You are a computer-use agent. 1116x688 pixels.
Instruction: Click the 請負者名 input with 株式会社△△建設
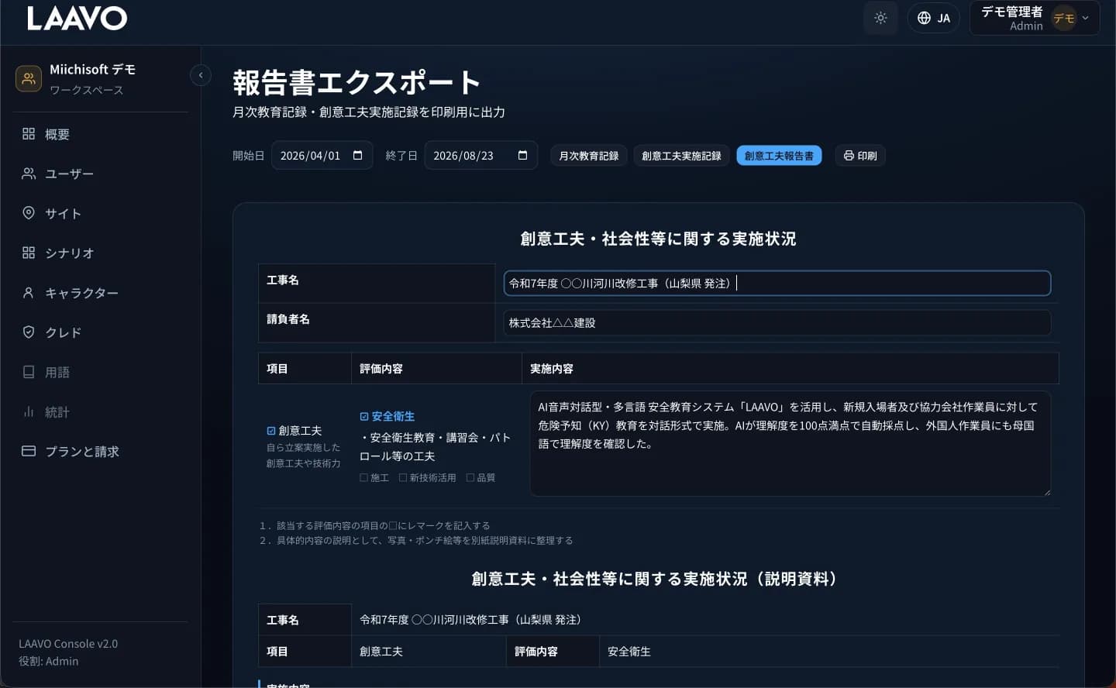click(777, 322)
